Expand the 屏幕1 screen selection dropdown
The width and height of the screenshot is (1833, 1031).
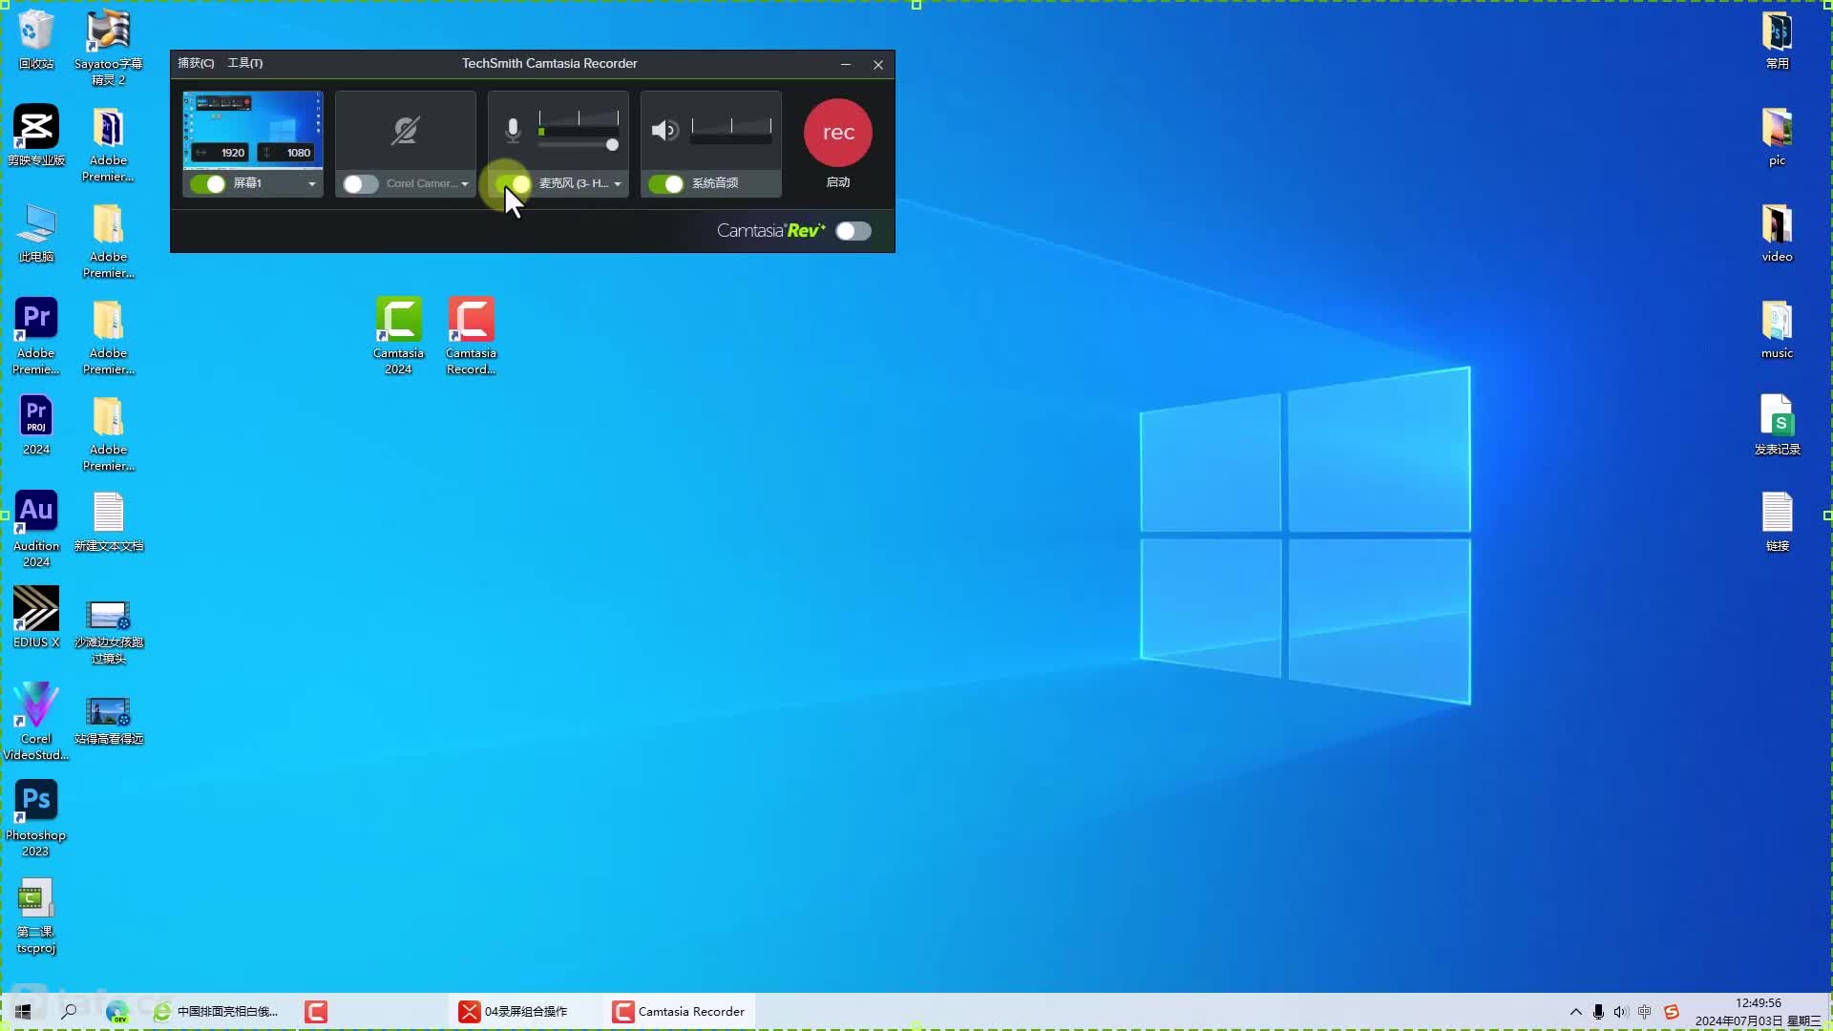311,183
